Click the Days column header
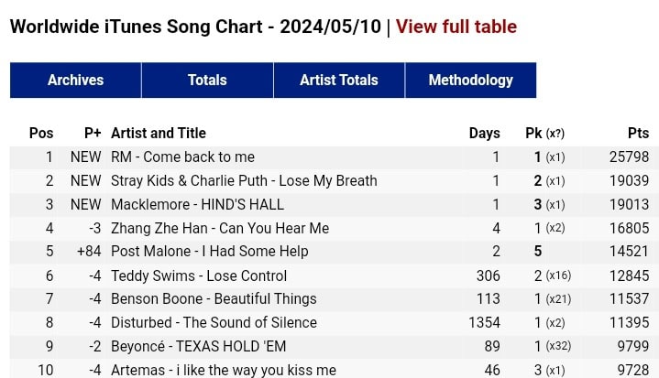The width and height of the screenshot is (659, 378). point(484,134)
